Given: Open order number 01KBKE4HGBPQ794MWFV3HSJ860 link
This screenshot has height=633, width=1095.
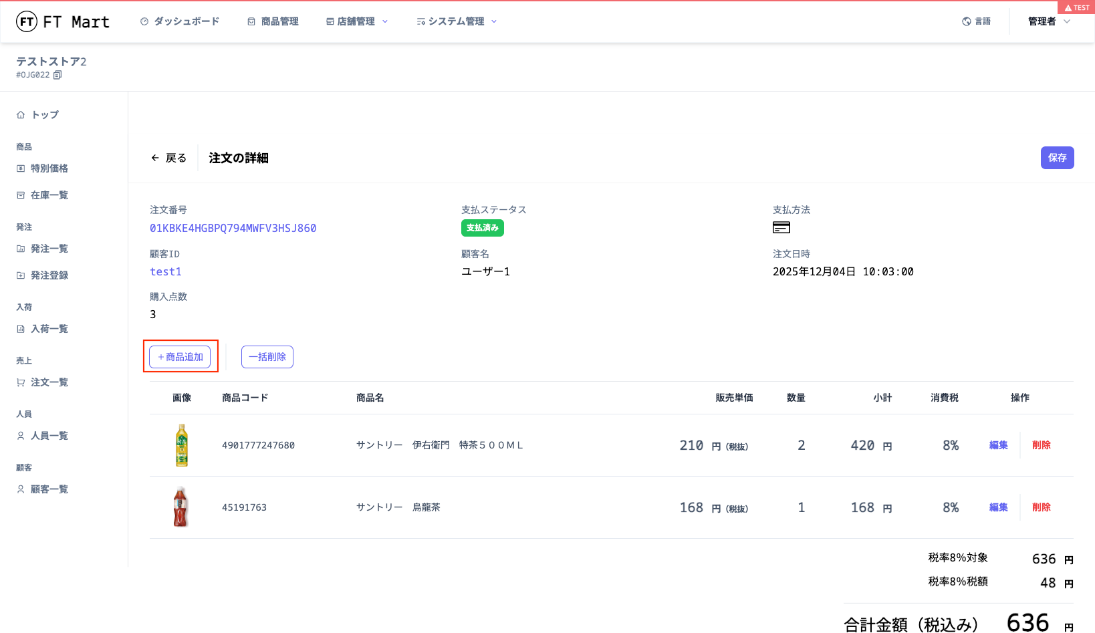Looking at the screenshot, I should (233, 228).
